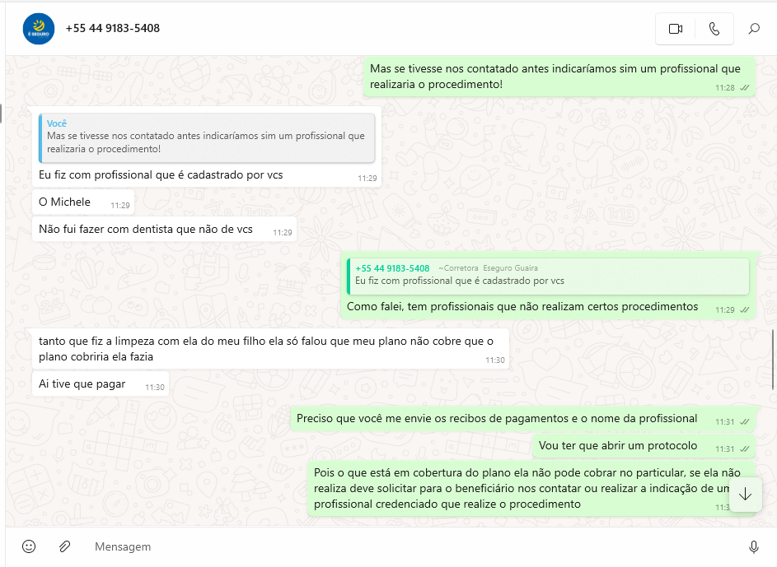Open the É Seguro contact profile picture
The height and width of the screenshot is (567, 777).
click(39, 29)
